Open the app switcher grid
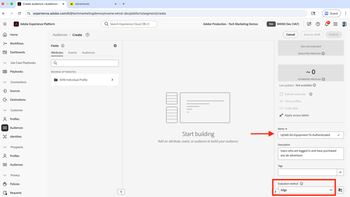The width and height of the screenshot is (350, 197). pos(335,24)
